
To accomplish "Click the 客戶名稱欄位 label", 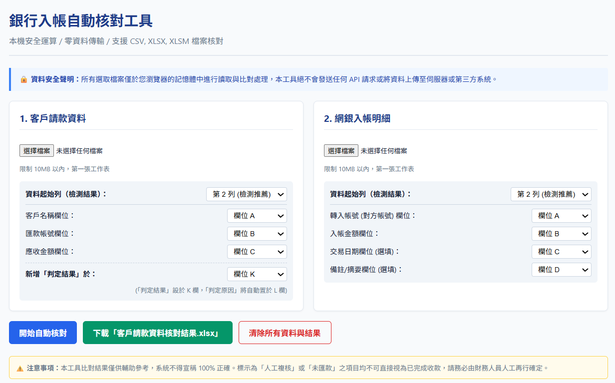I will [x=50, y=216].
